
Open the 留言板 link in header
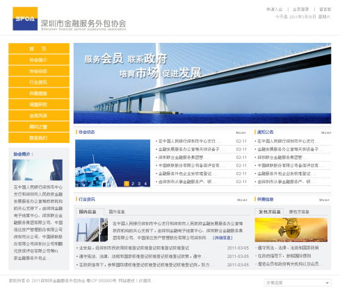click(x=325, y=9)
